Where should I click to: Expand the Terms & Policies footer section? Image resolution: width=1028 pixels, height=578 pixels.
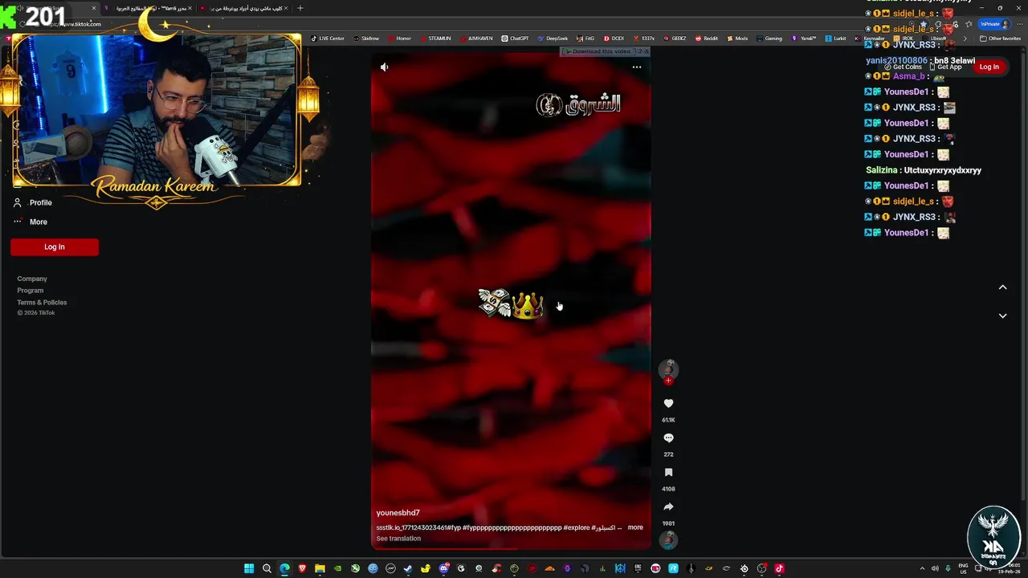click(x=42, y=303)
